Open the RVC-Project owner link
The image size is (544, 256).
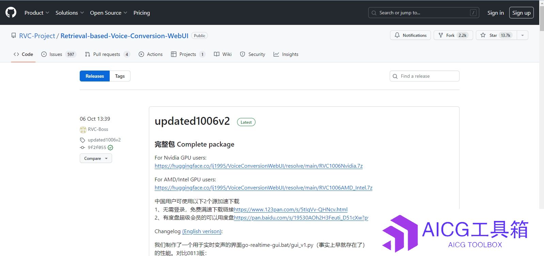coord(37,36)
